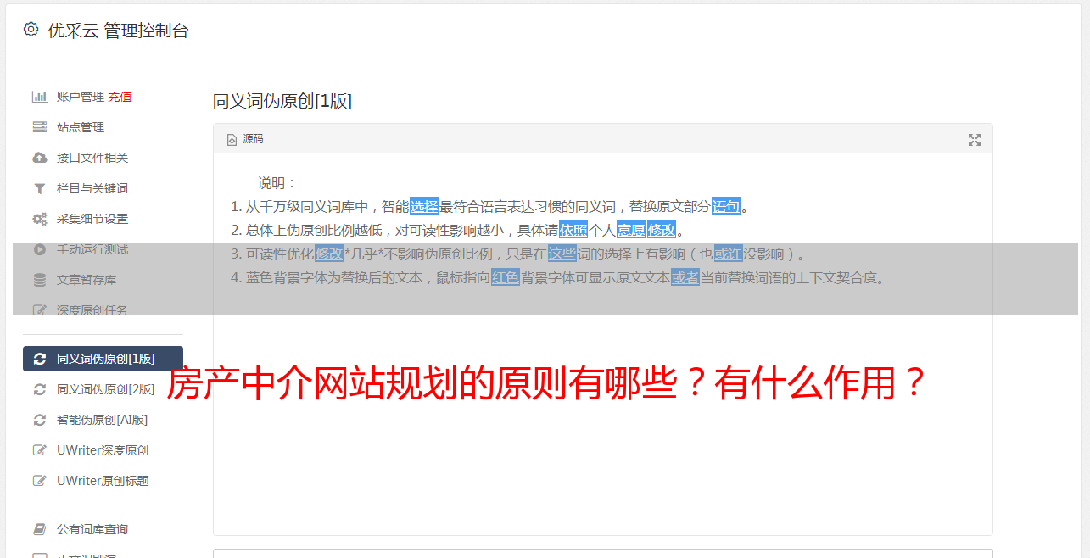Click highlighted word 语句 in line one
This screenshot has width=1090, height=558.
(x=726, y=206)
